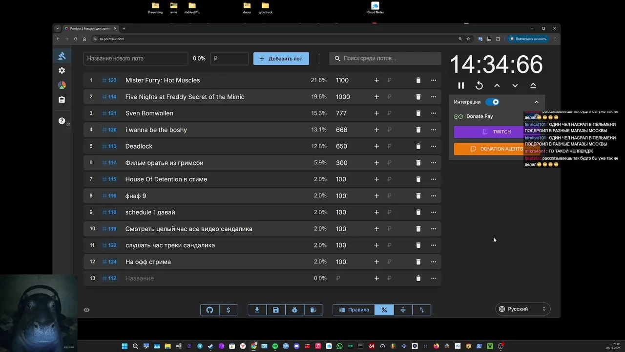This screenshot has height=352, width=625.
Task: Save lots using the floppy disk icon
Action: coord(276,310)
